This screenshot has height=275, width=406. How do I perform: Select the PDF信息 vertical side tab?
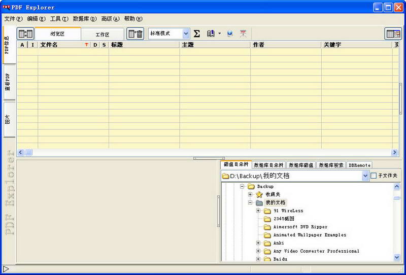pos(9,45)
